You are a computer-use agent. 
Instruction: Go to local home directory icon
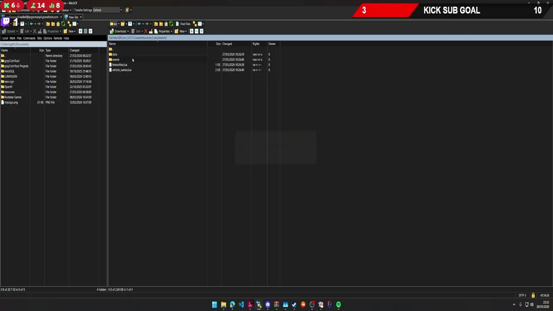click(58, 24)
